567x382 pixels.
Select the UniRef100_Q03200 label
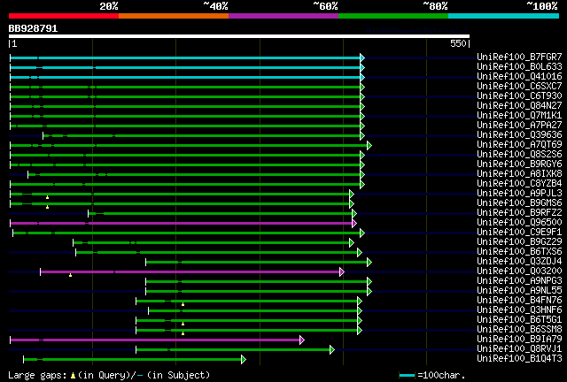[519, 271]
